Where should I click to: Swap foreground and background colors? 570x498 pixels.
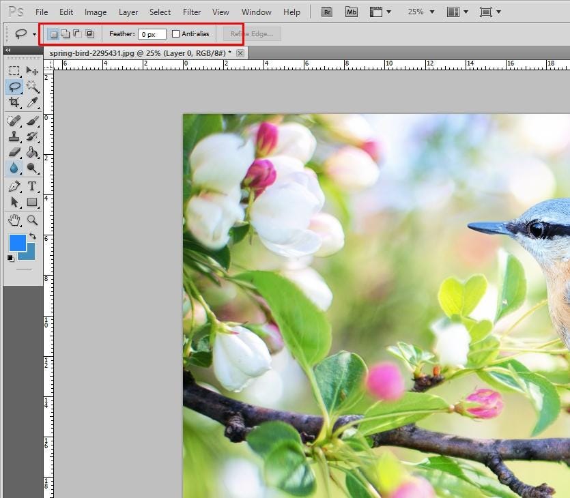point(33,236)
